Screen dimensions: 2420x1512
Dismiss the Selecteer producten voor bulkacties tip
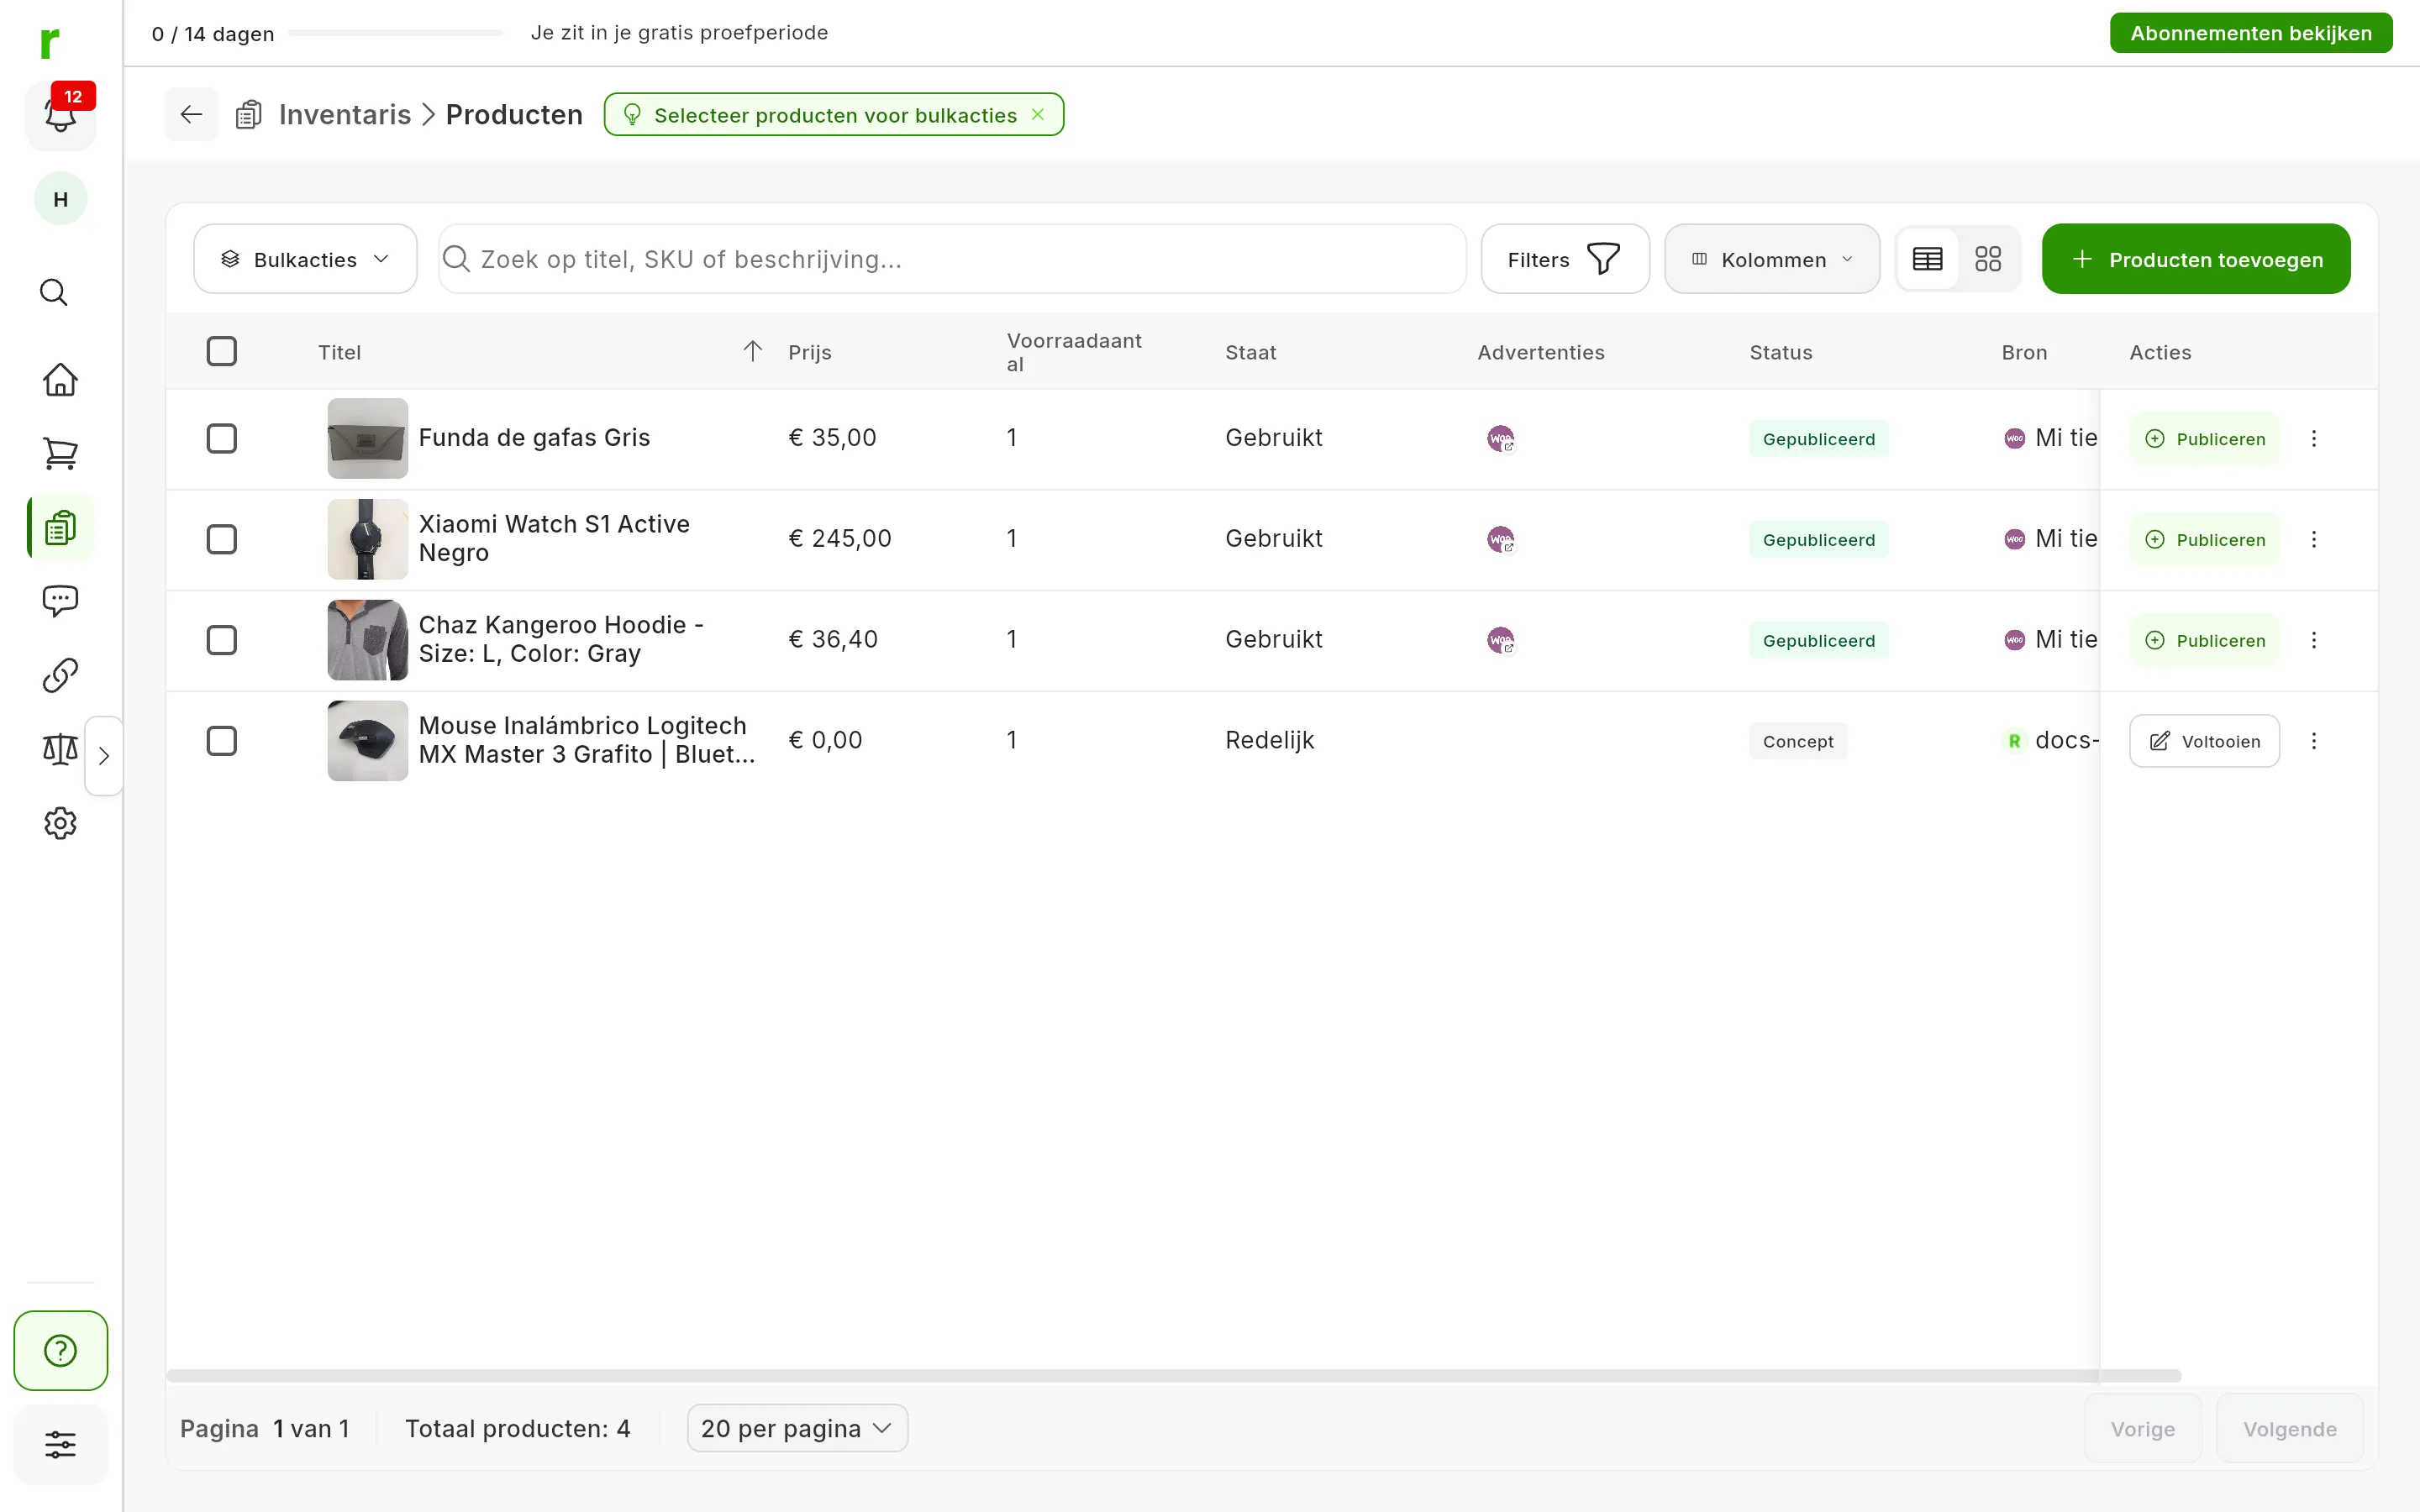coord(1038,114)
